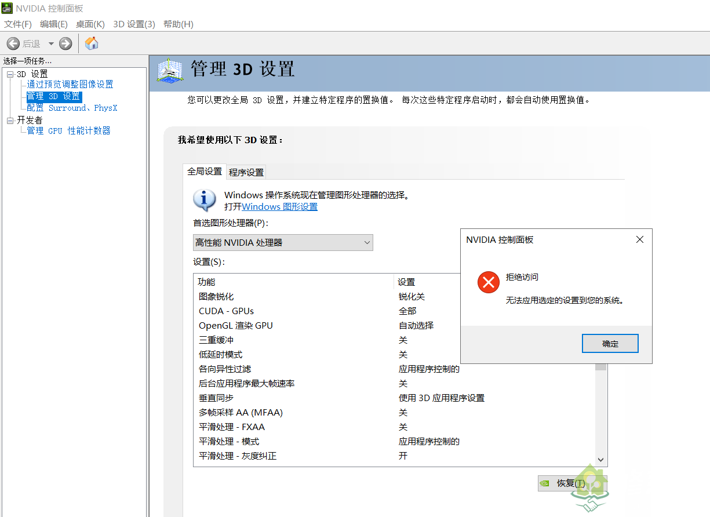
Task: Click the green restore icon on 恢复 button
Action: pos(545,483)
